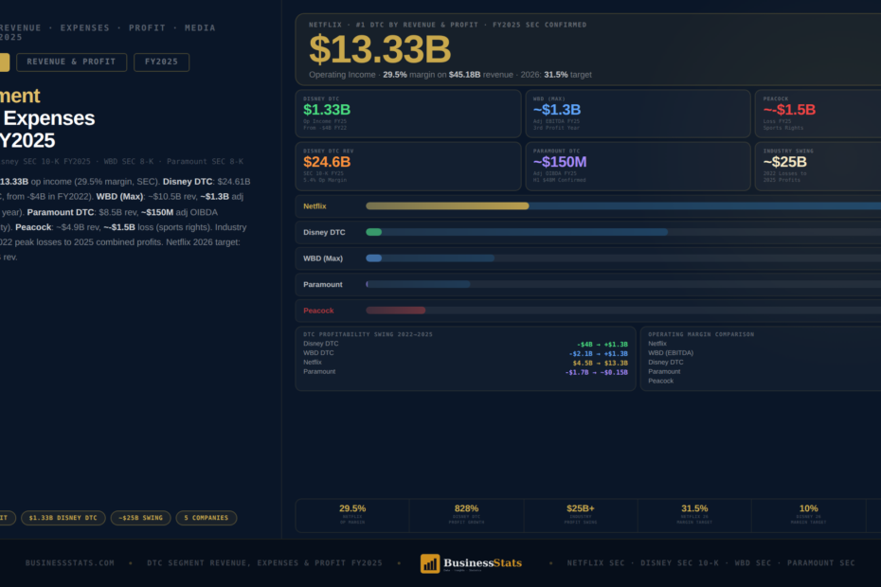The image size is (881, 587).
Task: Click the 31.5% target text under the Netflix headline
Action: [567, 75]
